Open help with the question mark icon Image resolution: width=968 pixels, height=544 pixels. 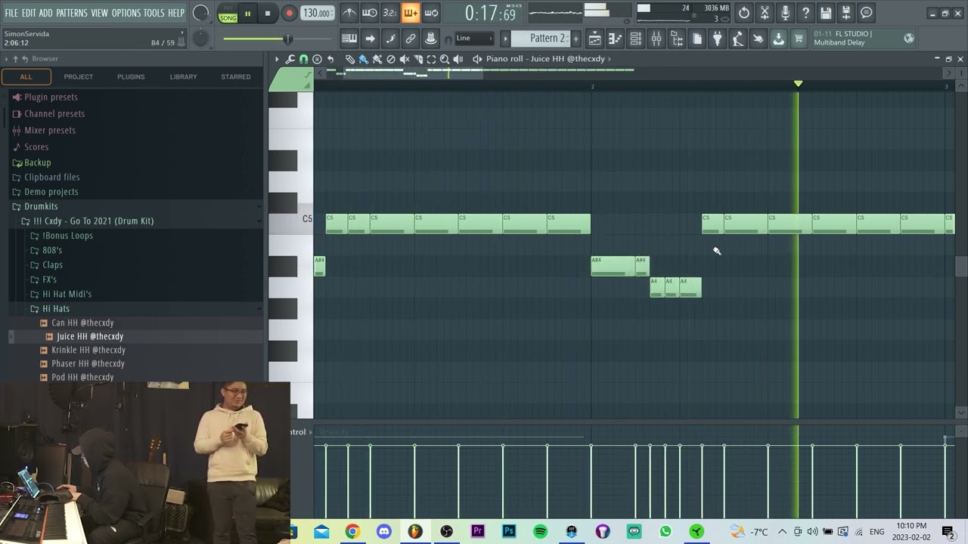click(805, 13)
